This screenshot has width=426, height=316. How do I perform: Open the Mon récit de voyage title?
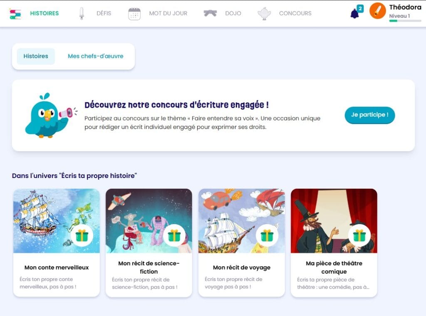pos(242,267)
